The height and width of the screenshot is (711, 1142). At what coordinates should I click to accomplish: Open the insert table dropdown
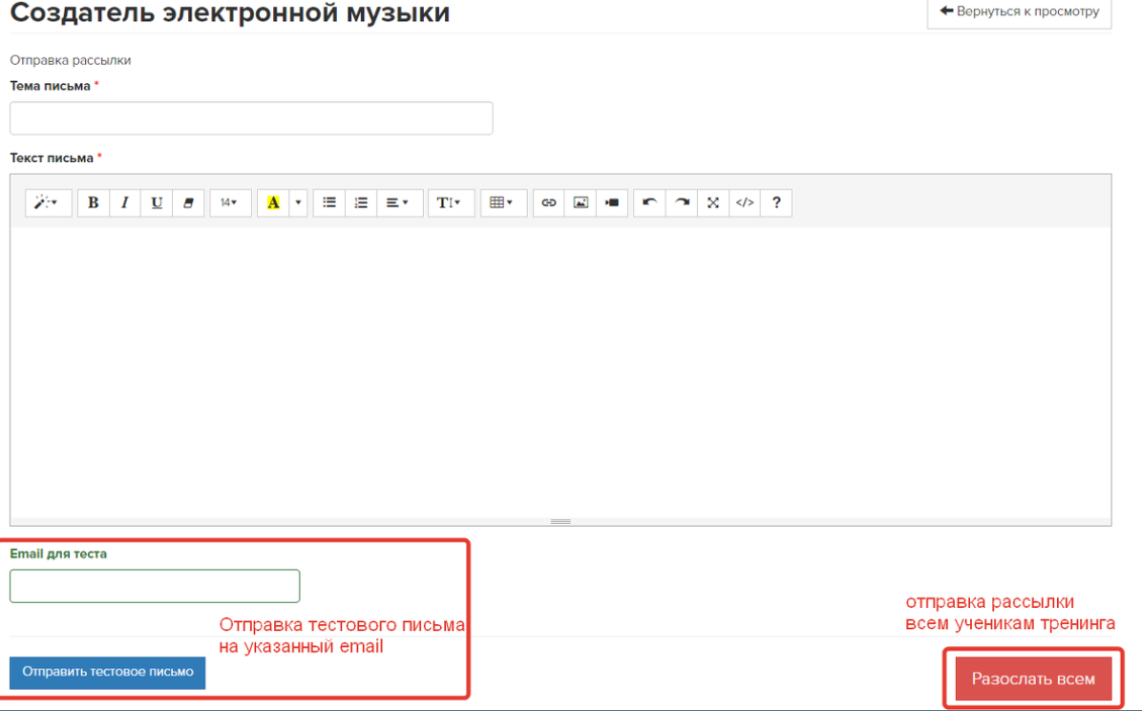pos(503,202)
